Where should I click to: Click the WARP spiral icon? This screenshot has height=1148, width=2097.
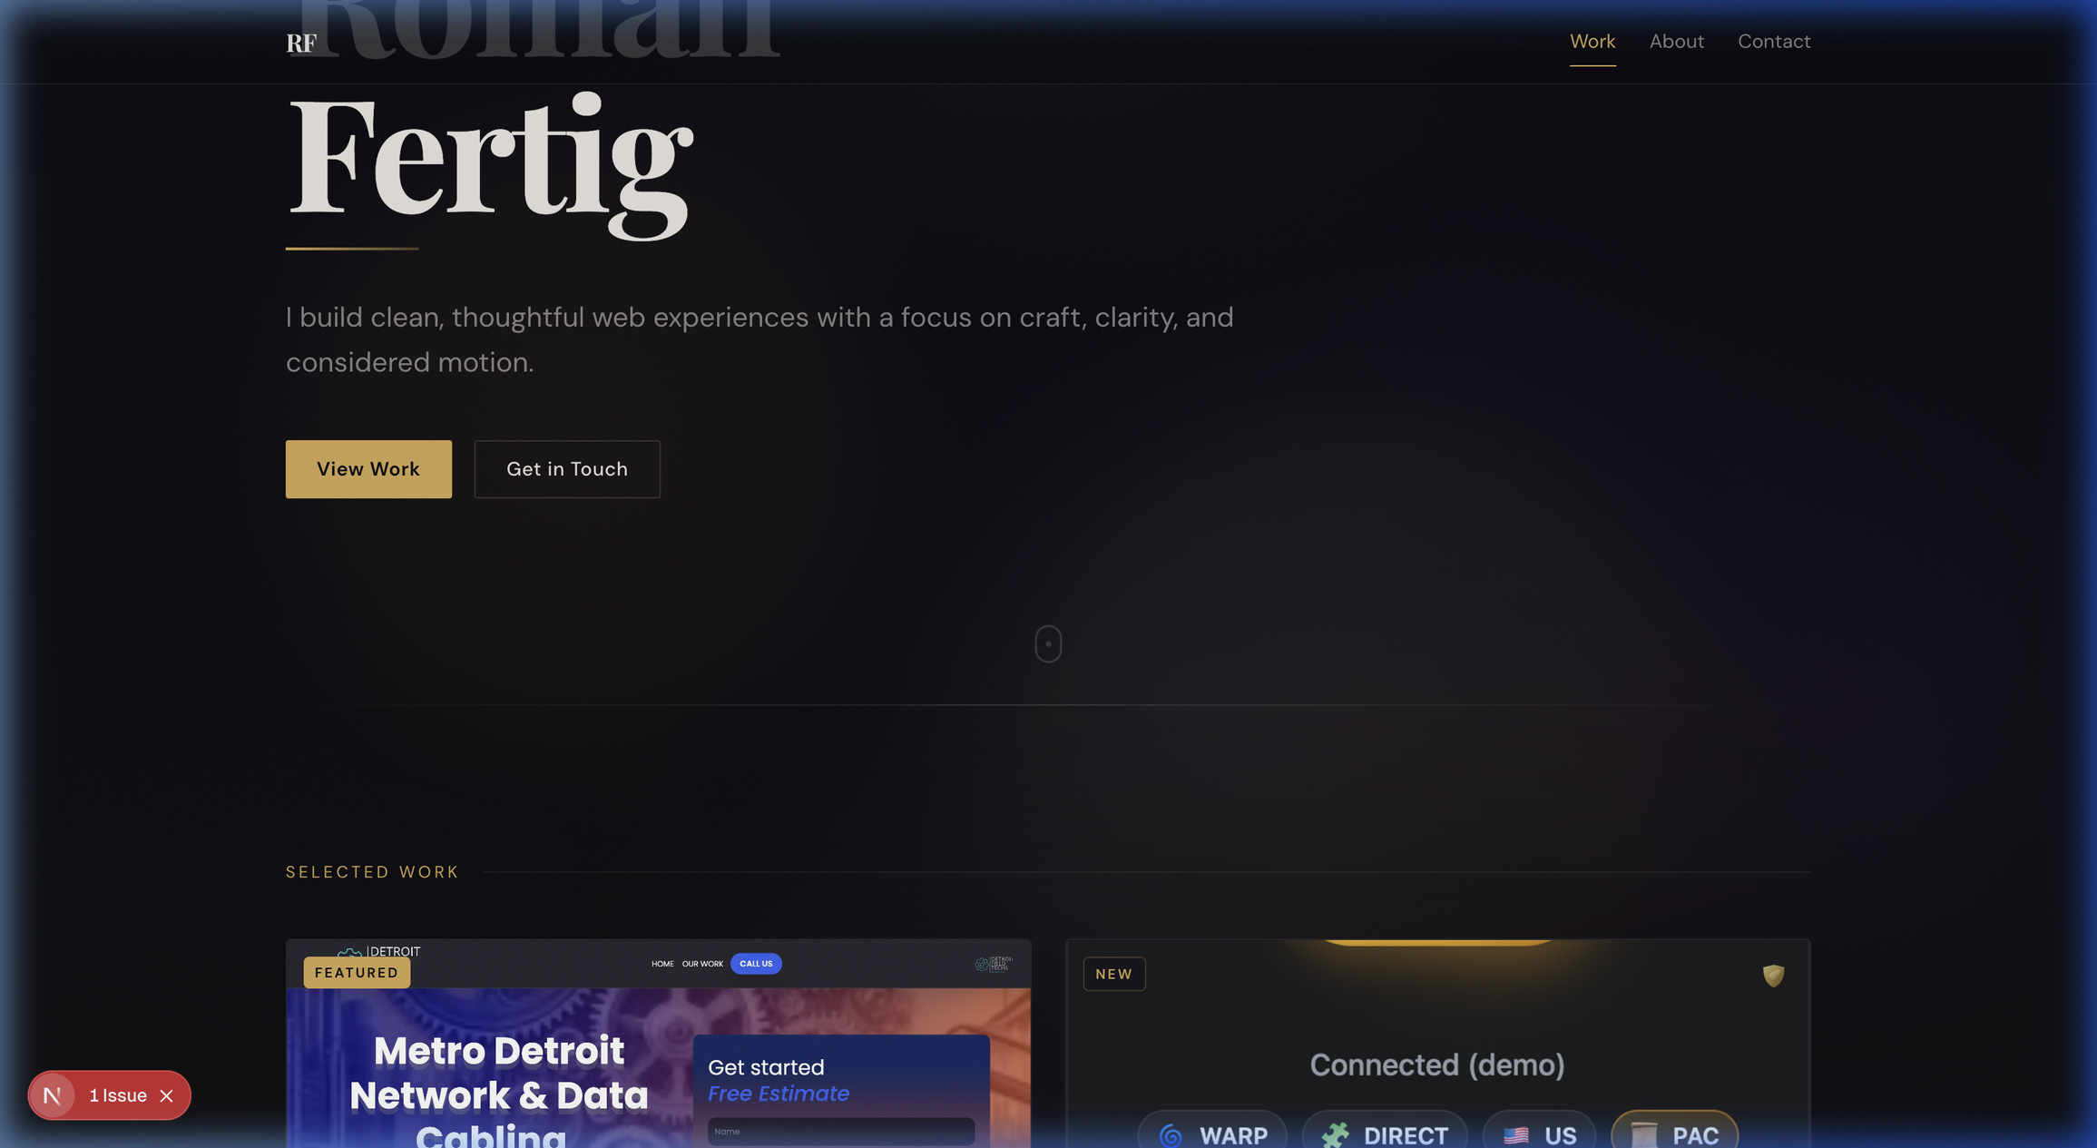[x=1171, y=1135]
